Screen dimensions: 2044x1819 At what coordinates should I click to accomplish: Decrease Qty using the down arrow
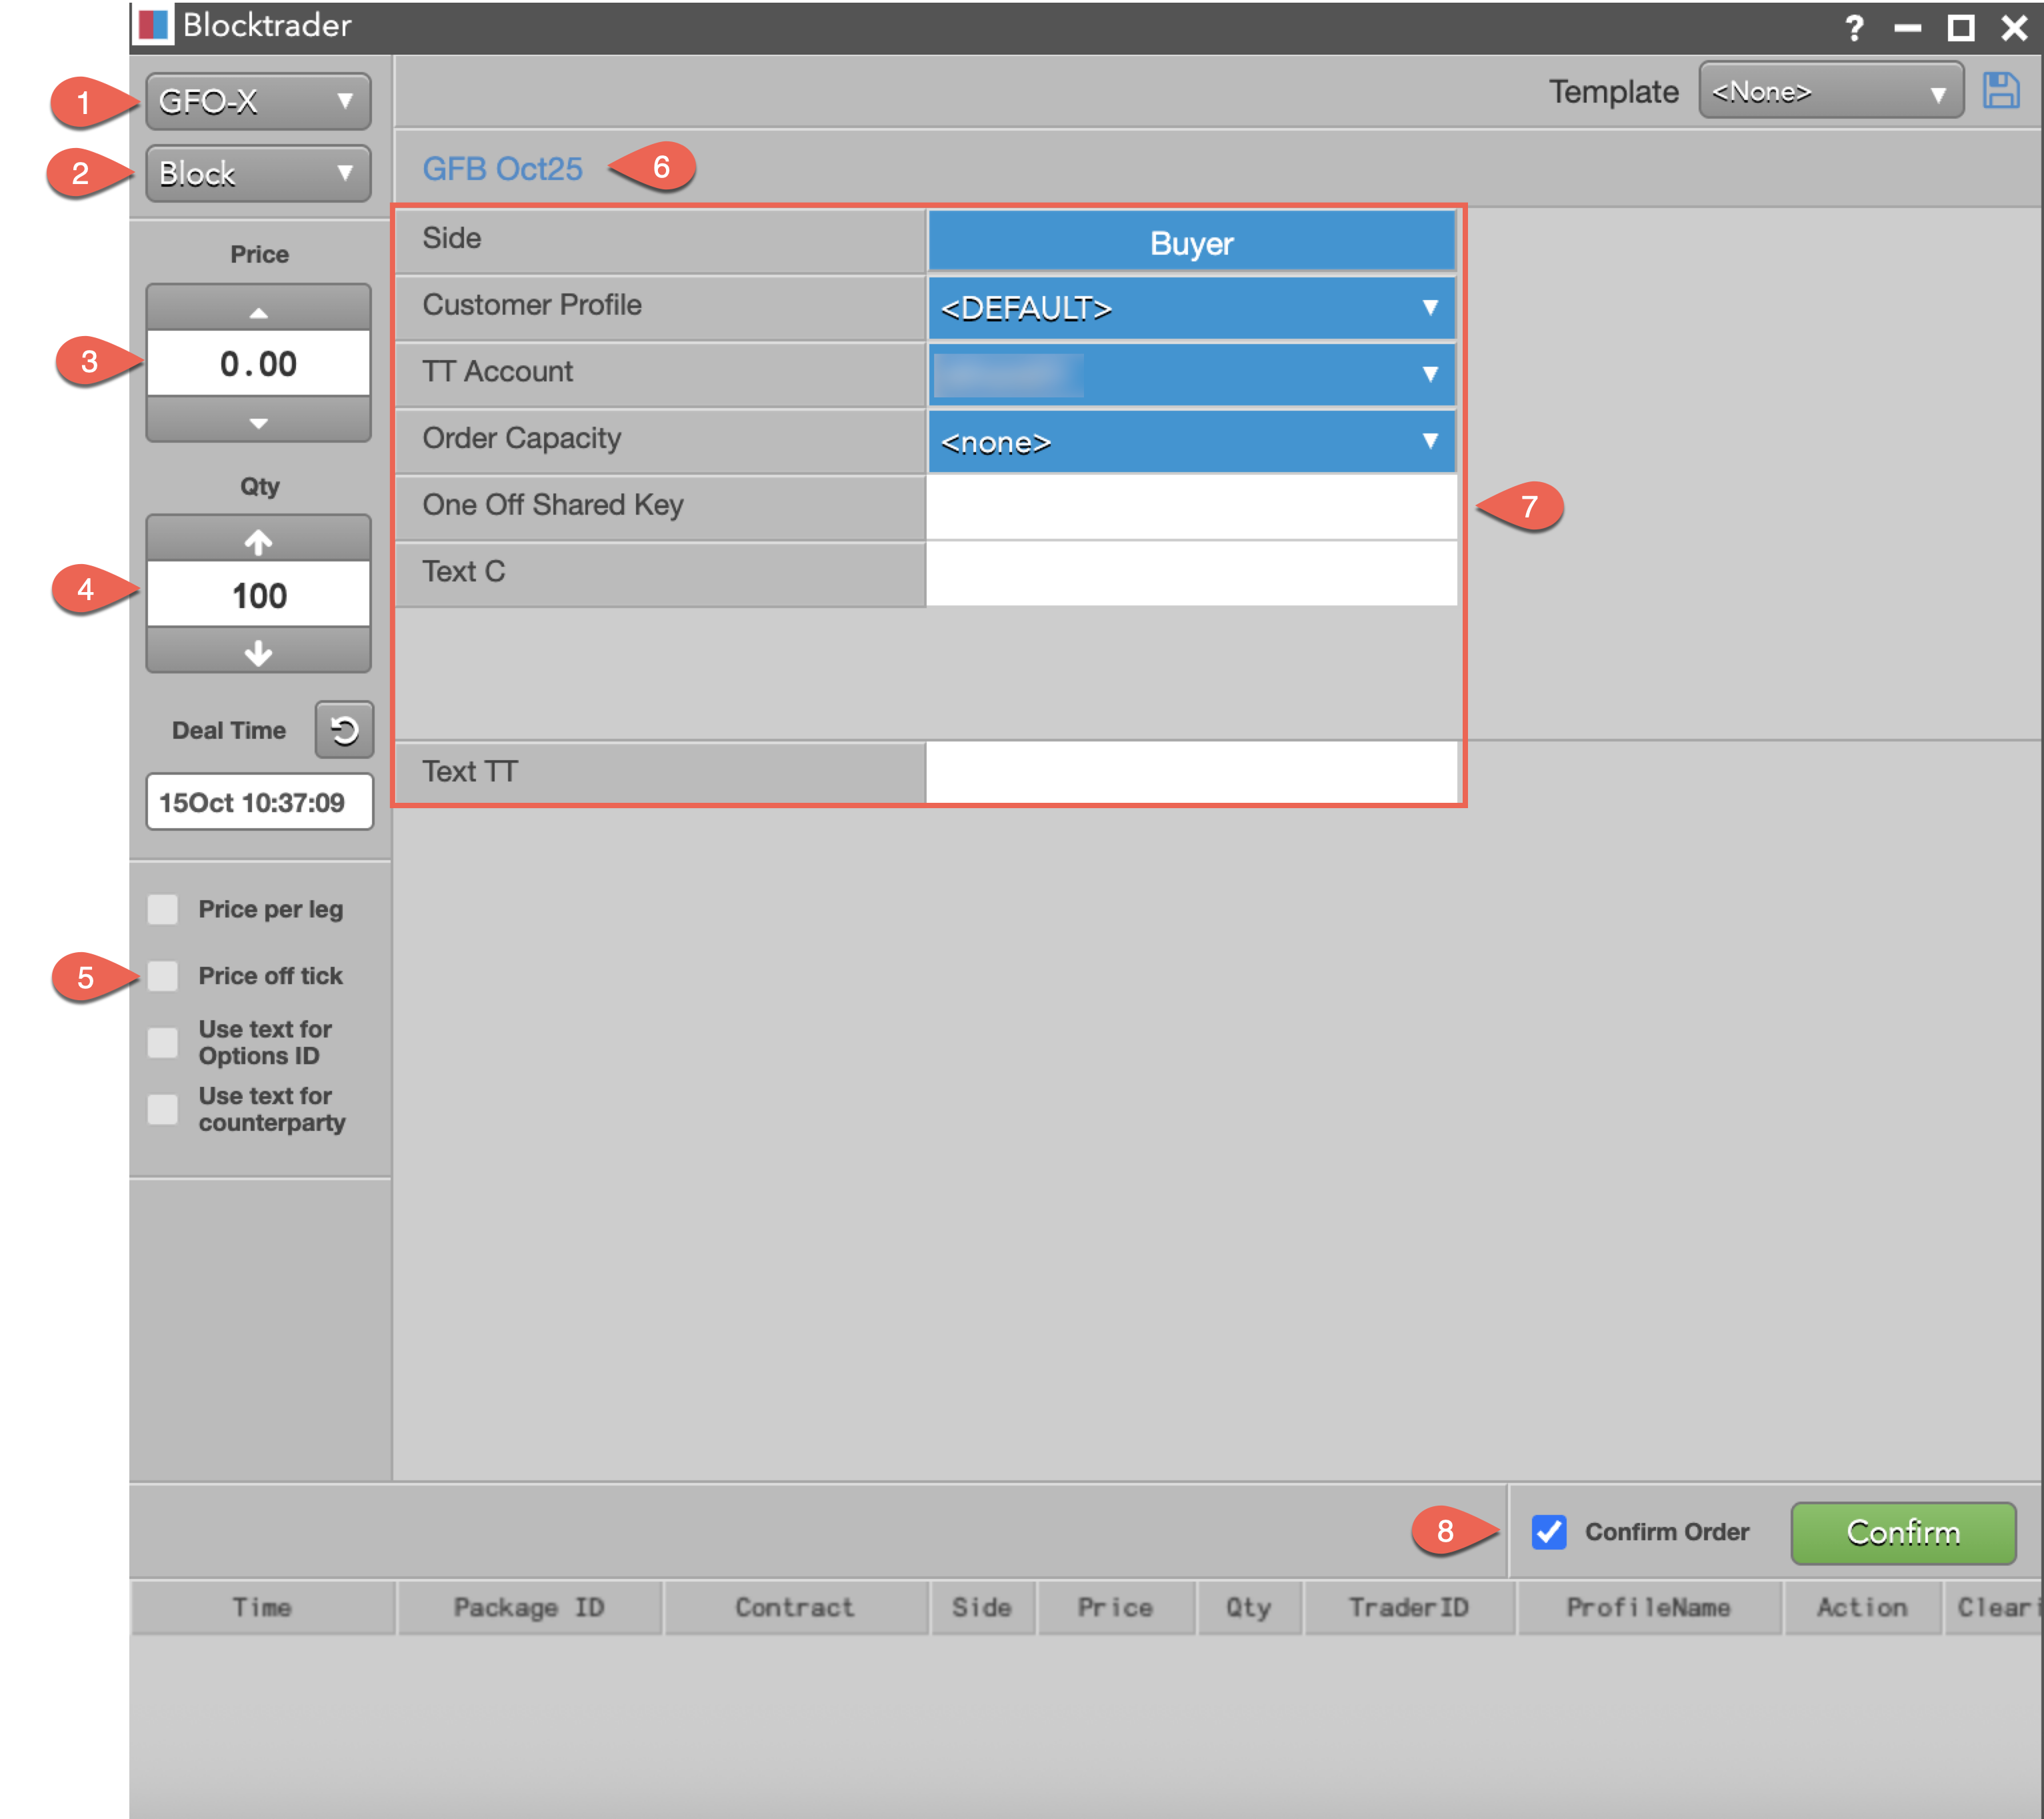(258, 652)
